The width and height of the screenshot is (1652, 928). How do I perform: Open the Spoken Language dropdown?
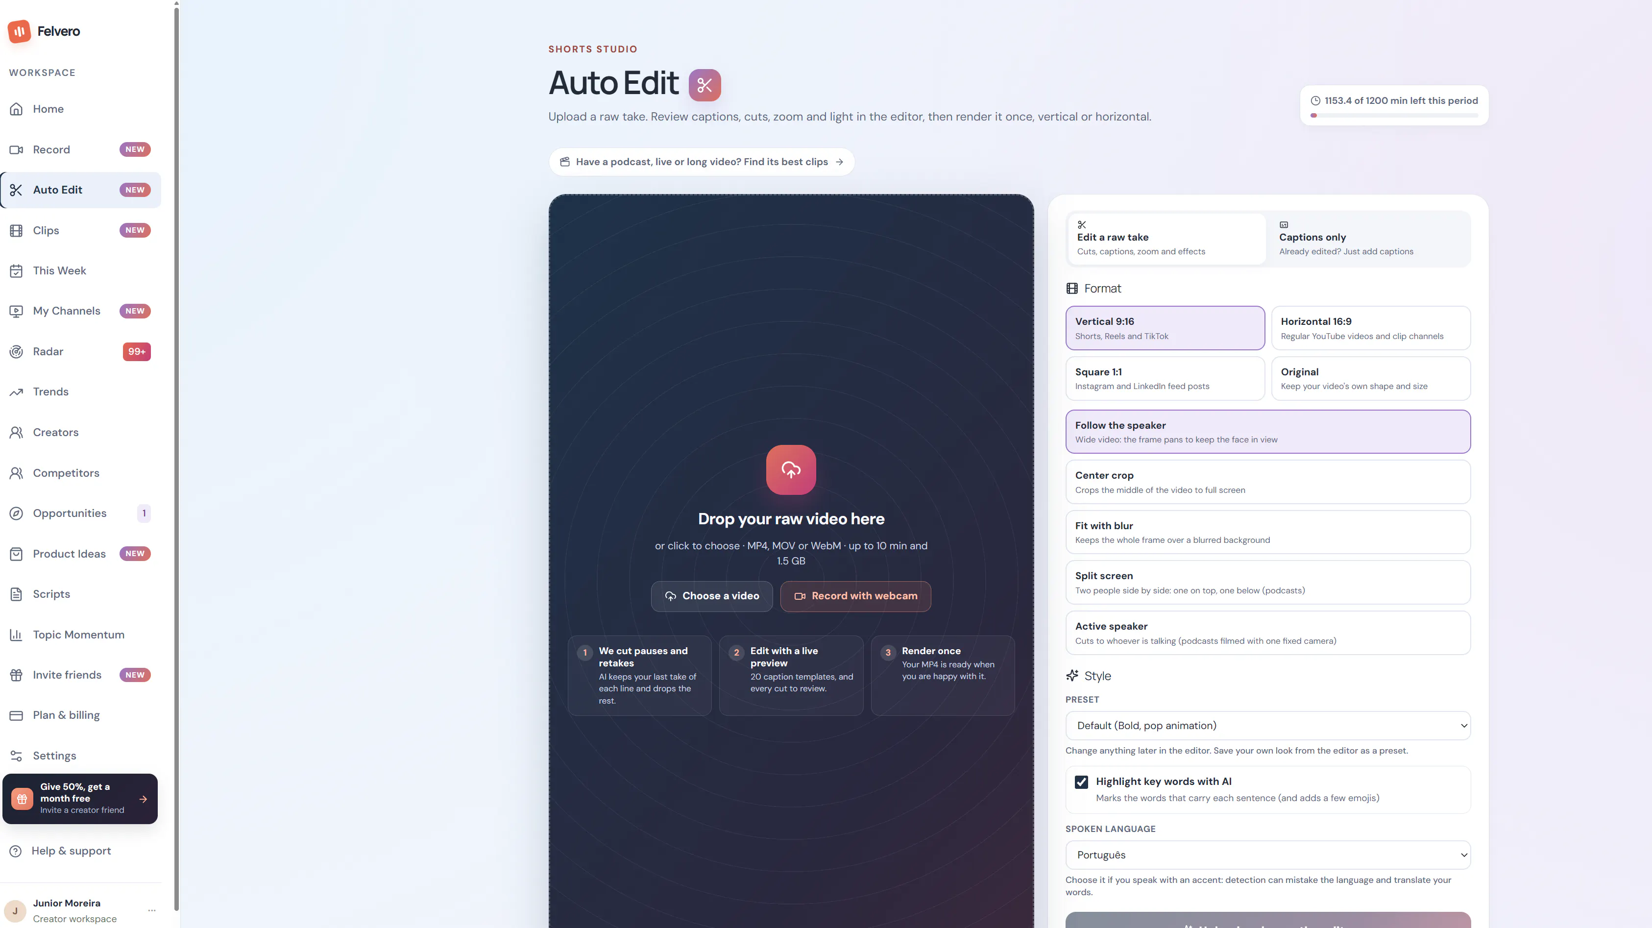tap(1268, 855)
